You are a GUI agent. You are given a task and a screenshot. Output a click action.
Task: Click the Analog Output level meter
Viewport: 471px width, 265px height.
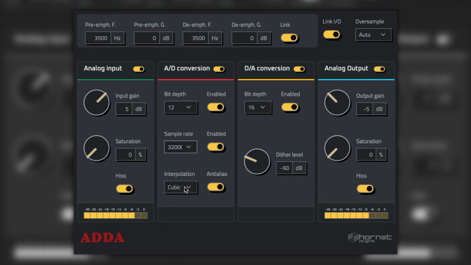[356, 213]
